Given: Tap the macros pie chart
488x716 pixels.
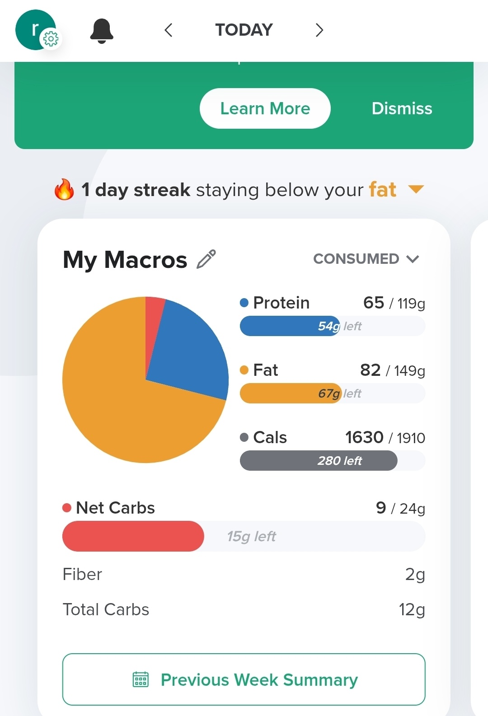Looking at the screenshot, I should point(145,380).
